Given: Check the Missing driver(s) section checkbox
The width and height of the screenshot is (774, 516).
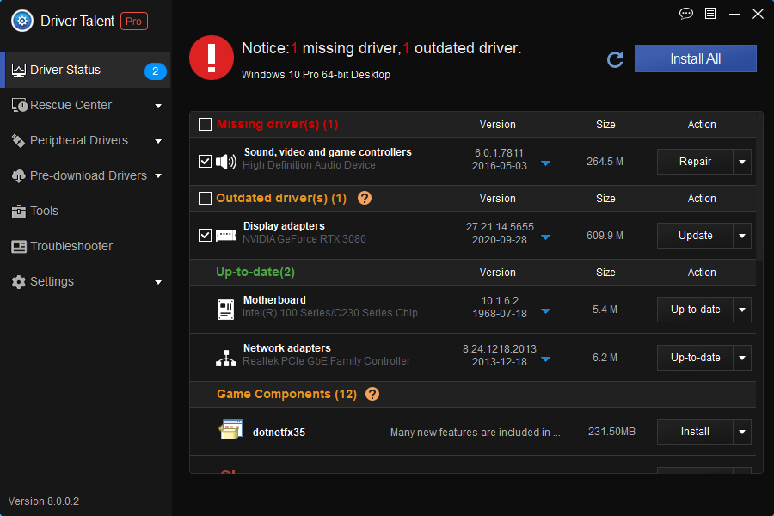Looking at the screenshot, I should (205, 124).
